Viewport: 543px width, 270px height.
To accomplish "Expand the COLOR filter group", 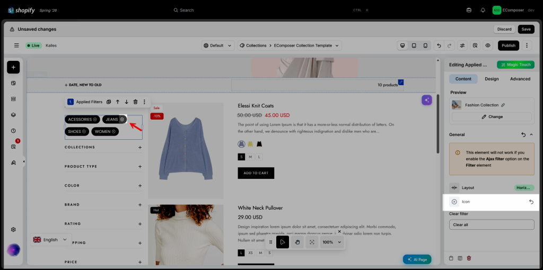I will coord(140,186).
